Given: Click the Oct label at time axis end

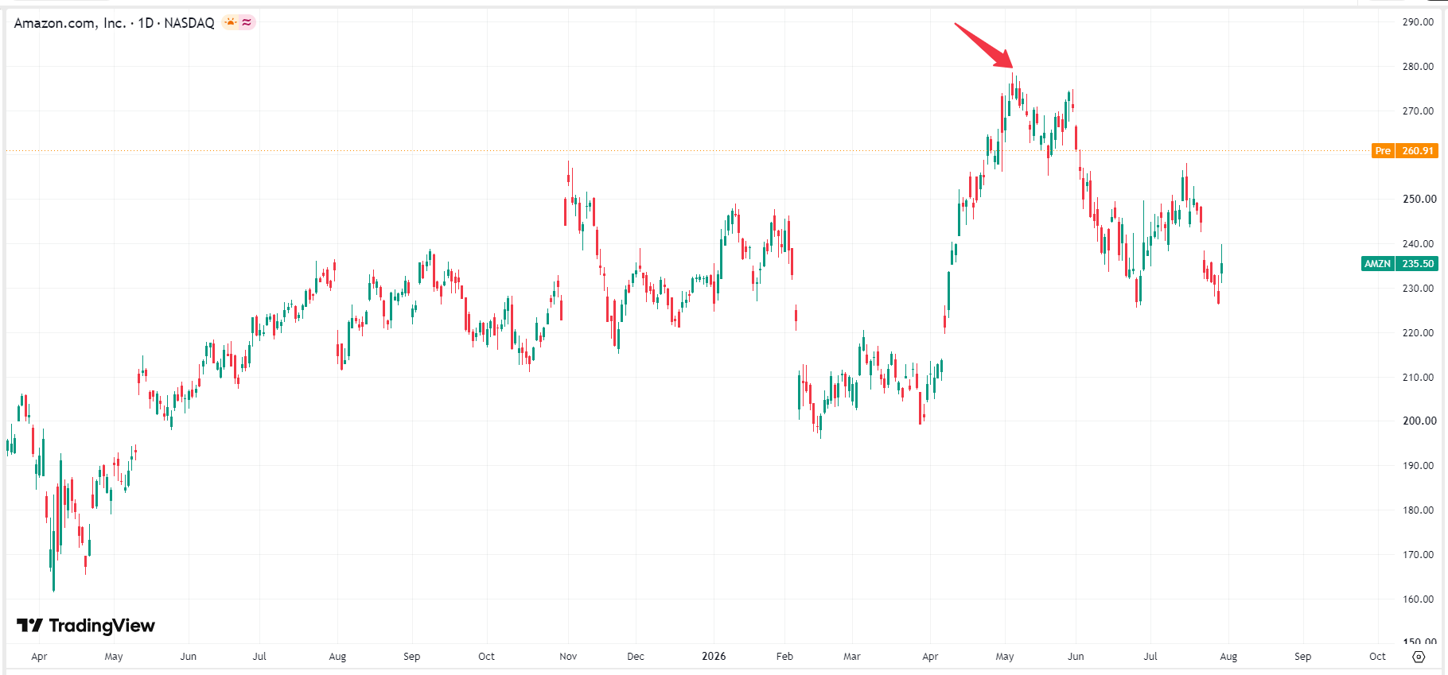Looking at the screenshot, I should tap(1377, 656).
